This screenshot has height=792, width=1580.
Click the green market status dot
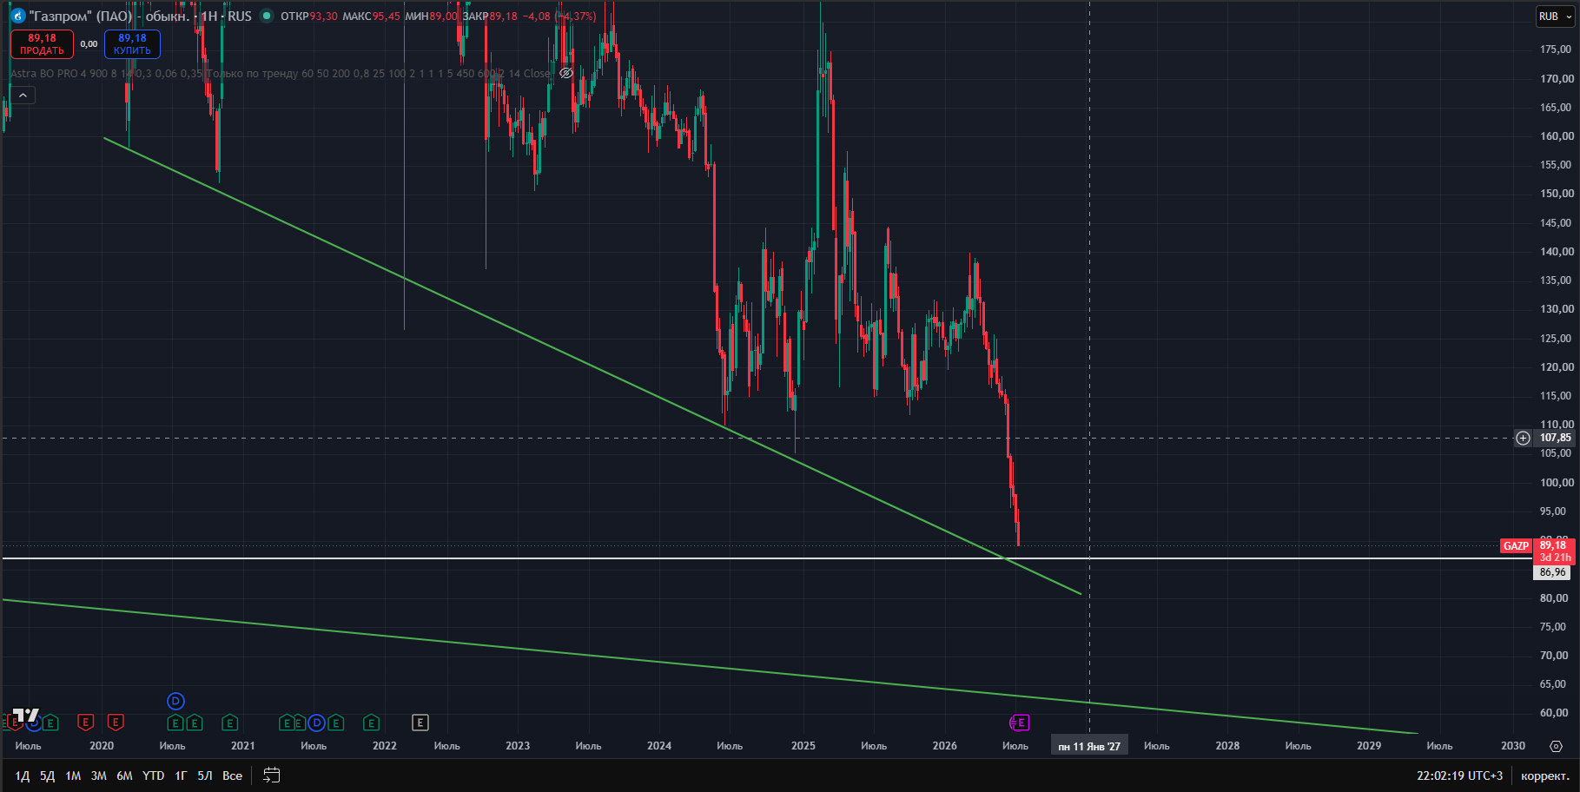click(x=267, y=16)
